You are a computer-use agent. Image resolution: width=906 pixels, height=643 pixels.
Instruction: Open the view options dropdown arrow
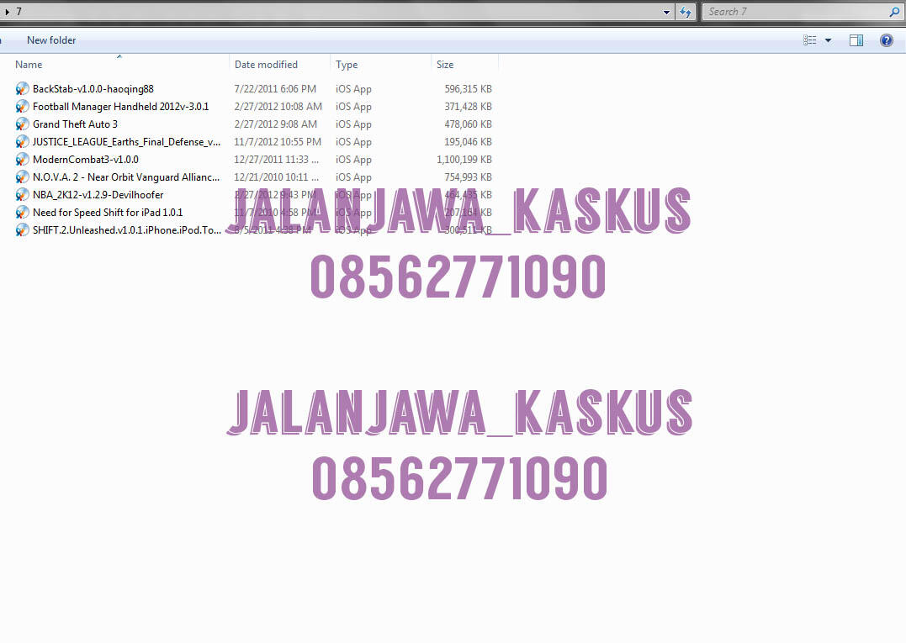point(828,40)
